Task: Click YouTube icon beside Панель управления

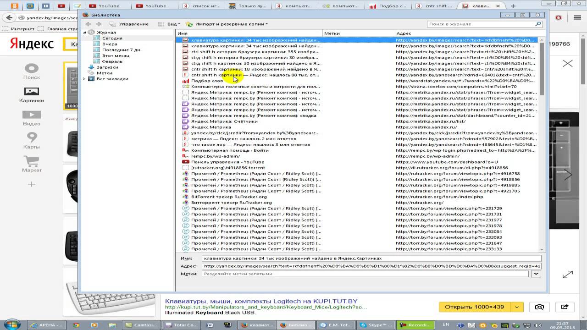Action: (x=186, y=162)
